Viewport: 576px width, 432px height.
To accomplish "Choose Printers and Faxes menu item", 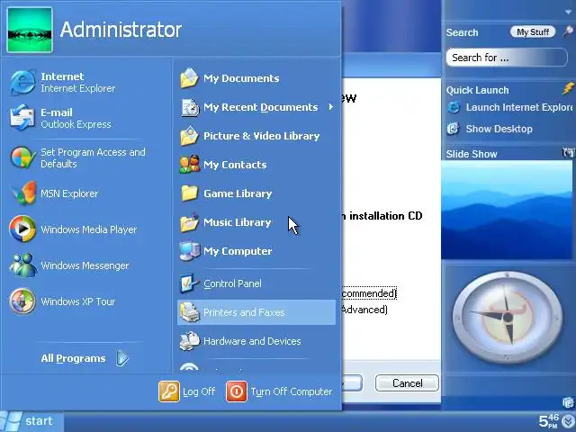I will pos(256,312).
